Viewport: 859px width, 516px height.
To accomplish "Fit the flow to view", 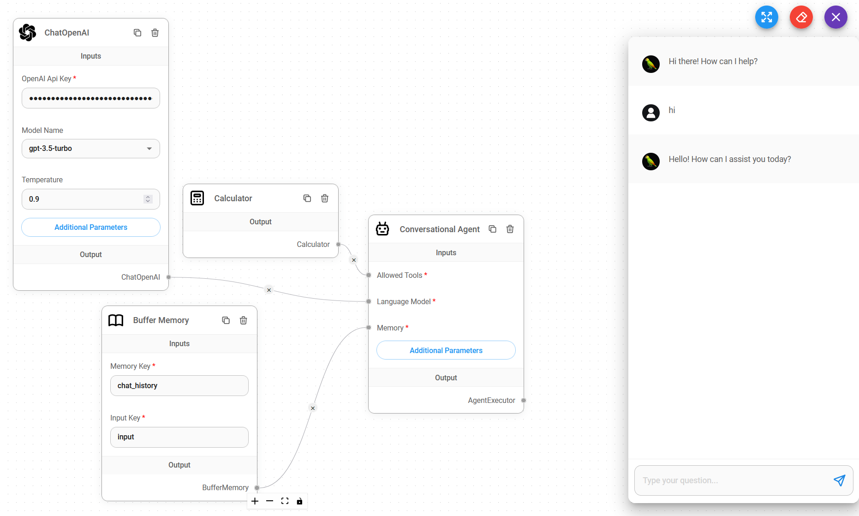I will 285,501.
